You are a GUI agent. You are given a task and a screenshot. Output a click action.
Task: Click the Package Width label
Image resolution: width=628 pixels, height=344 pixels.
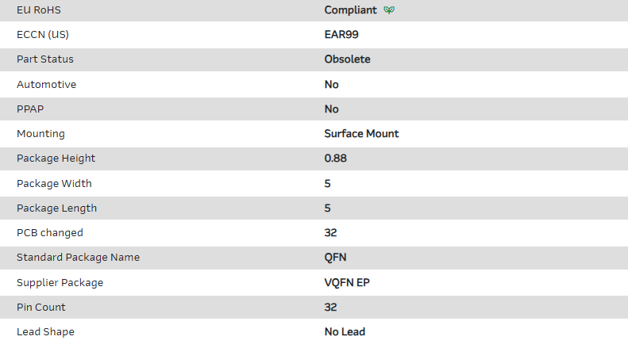[x=54, y=184]
